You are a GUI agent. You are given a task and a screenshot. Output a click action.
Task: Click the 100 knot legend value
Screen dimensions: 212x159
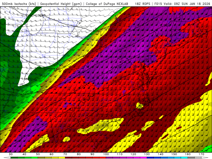coord(106,154)
